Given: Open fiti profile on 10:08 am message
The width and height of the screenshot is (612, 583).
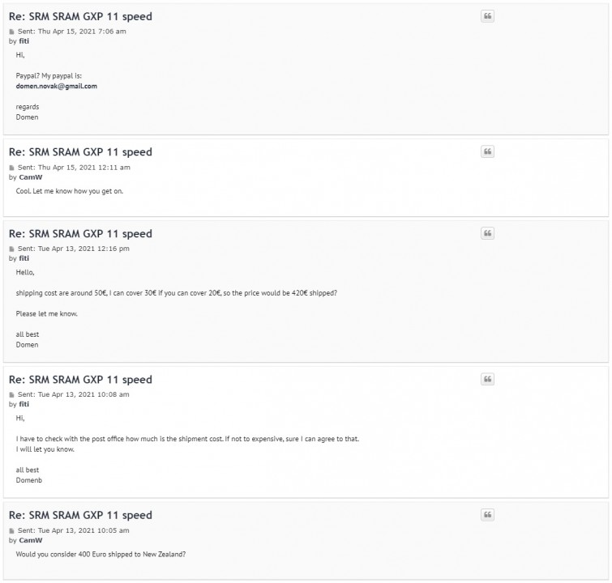Looking at the screenshot, I should [x=24, y=404].
